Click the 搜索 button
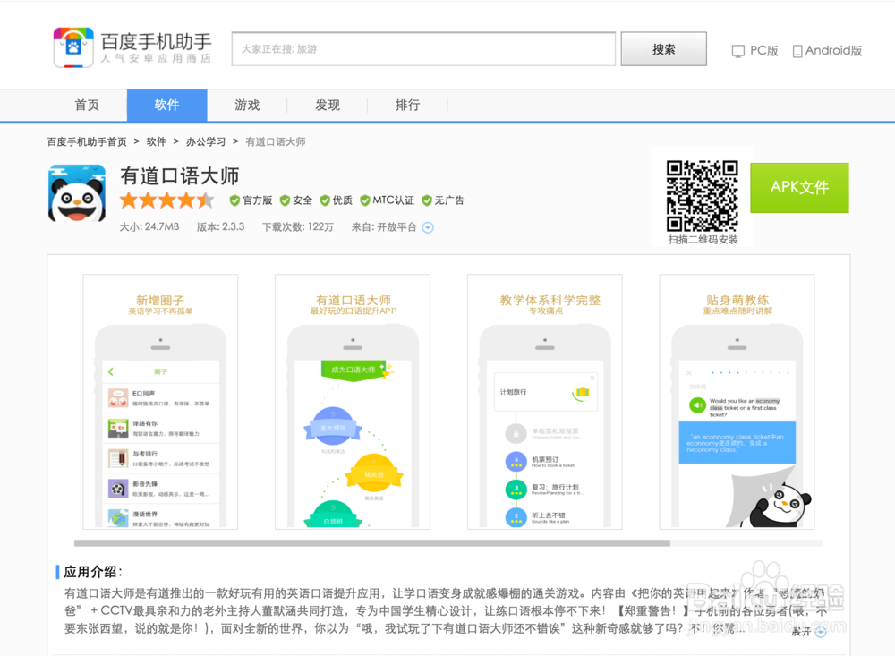The width and height of the screenshot is (895, 656). pyautogui.click(x=664, y=49)
